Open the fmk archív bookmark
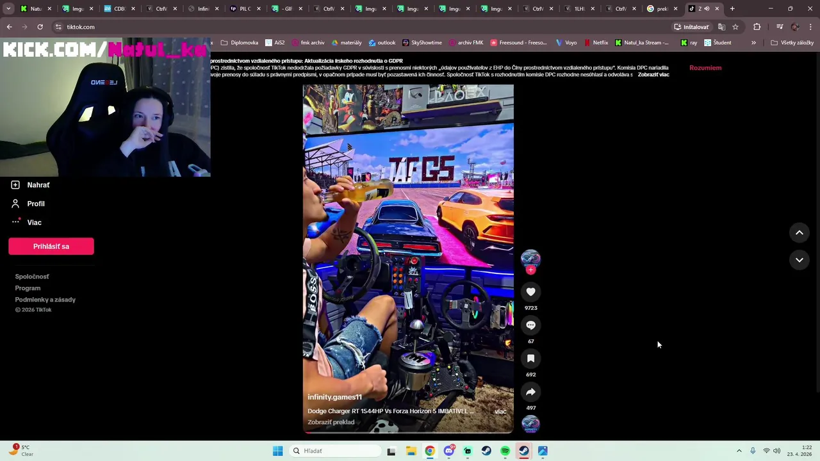The image size is (820, 461). 307,43
